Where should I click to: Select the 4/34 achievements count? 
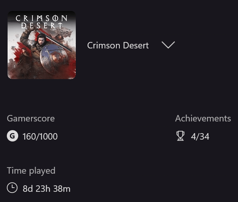[x=200, y=137]
